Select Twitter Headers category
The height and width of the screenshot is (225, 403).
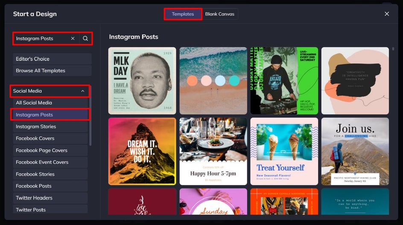[50, 198]
